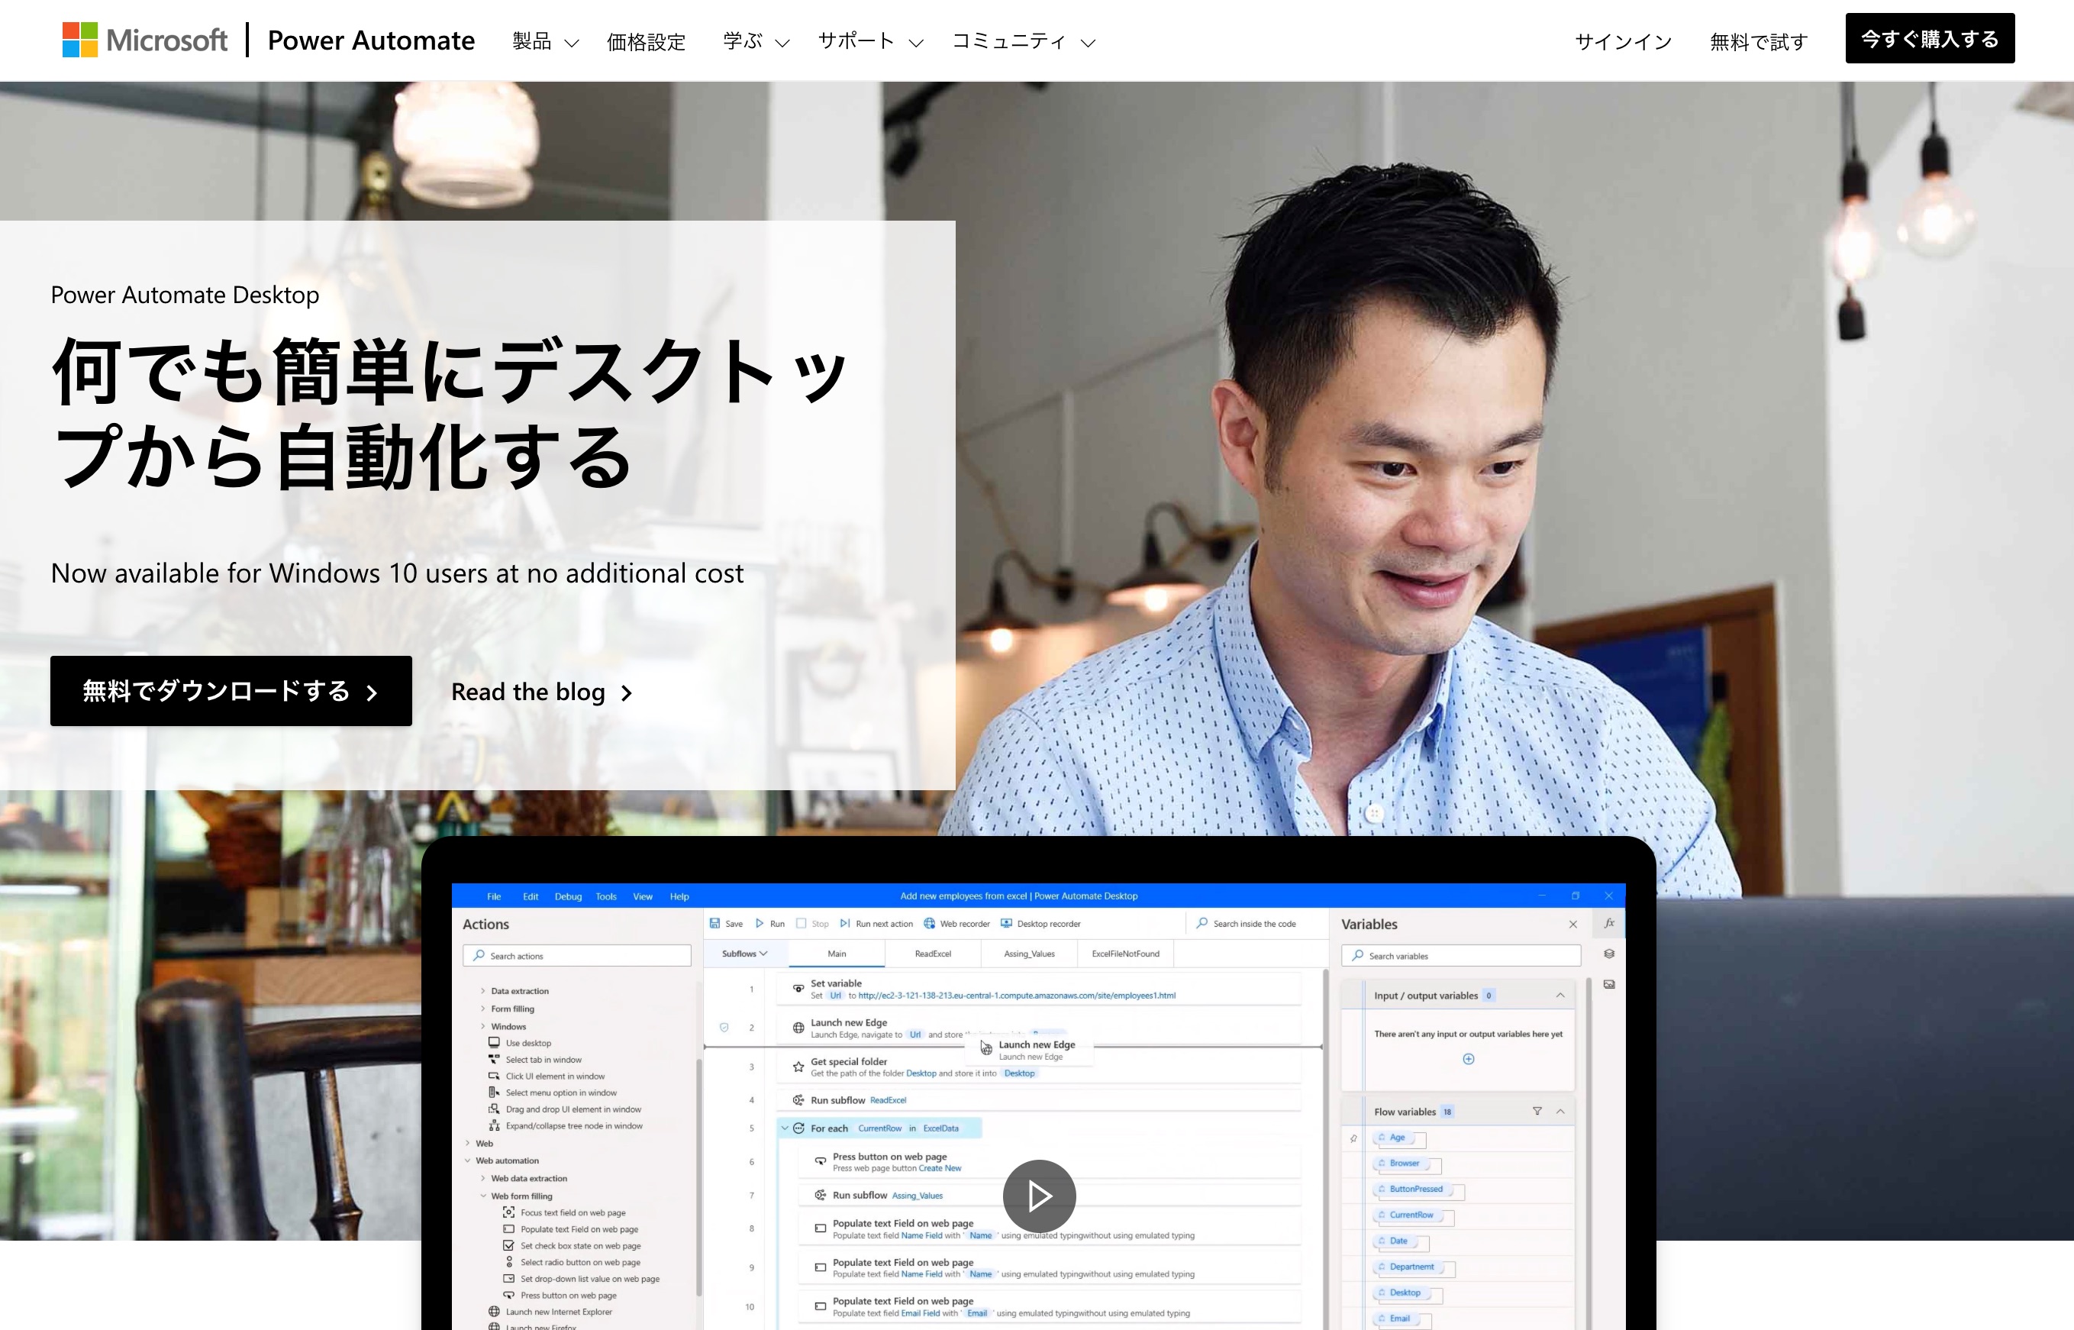Click the 無料でダウンロードする button
2074x1330 pixels.
click(231, 691)
